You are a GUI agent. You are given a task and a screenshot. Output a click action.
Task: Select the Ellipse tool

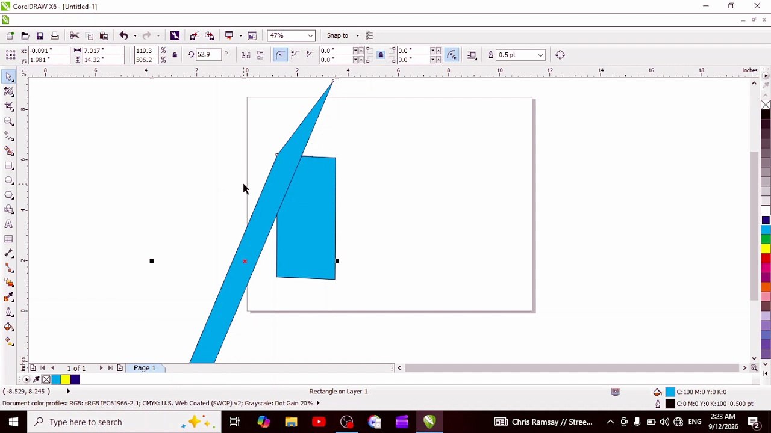(x=9, y=180)
